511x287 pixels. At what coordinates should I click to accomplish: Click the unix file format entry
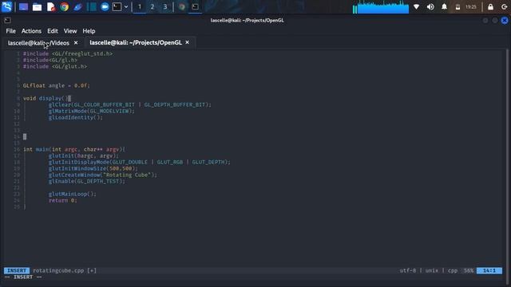point(431,270)
